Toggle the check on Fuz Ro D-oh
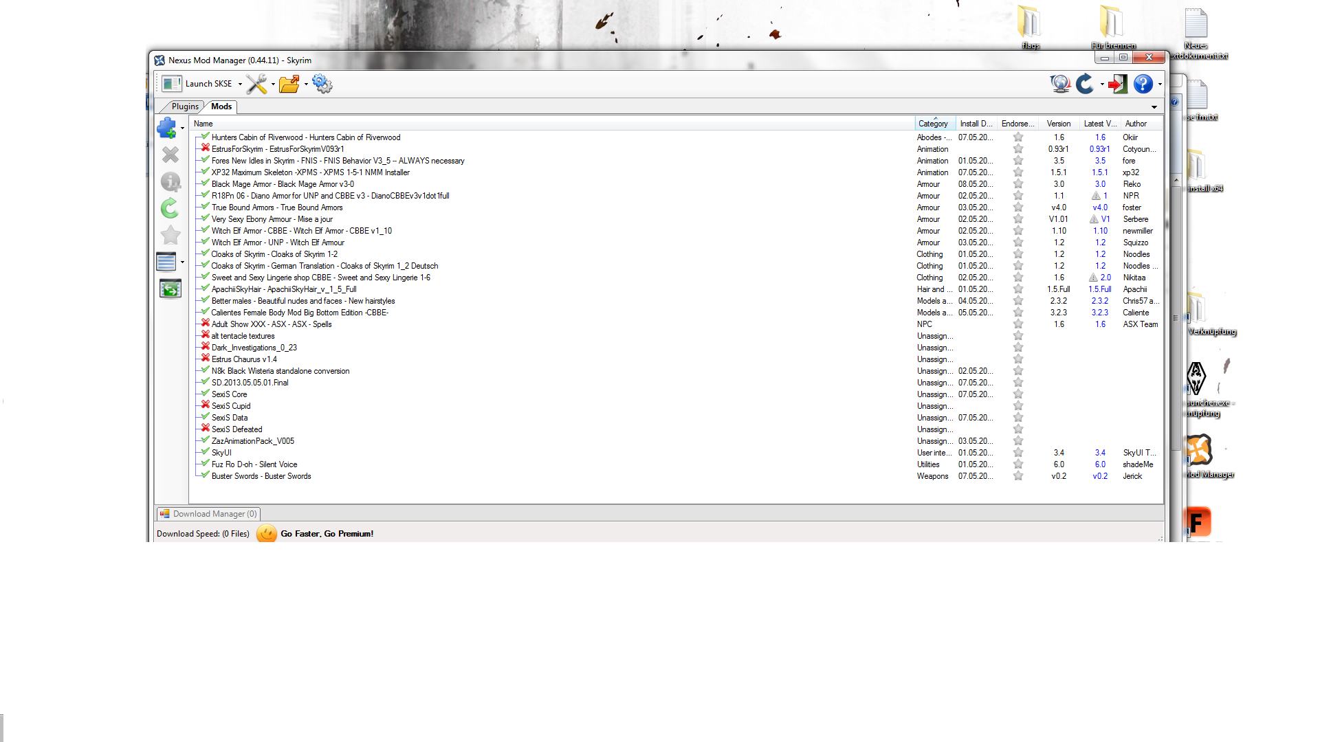The height and width of the screenshot is (742, 1320). coord(206,464)
